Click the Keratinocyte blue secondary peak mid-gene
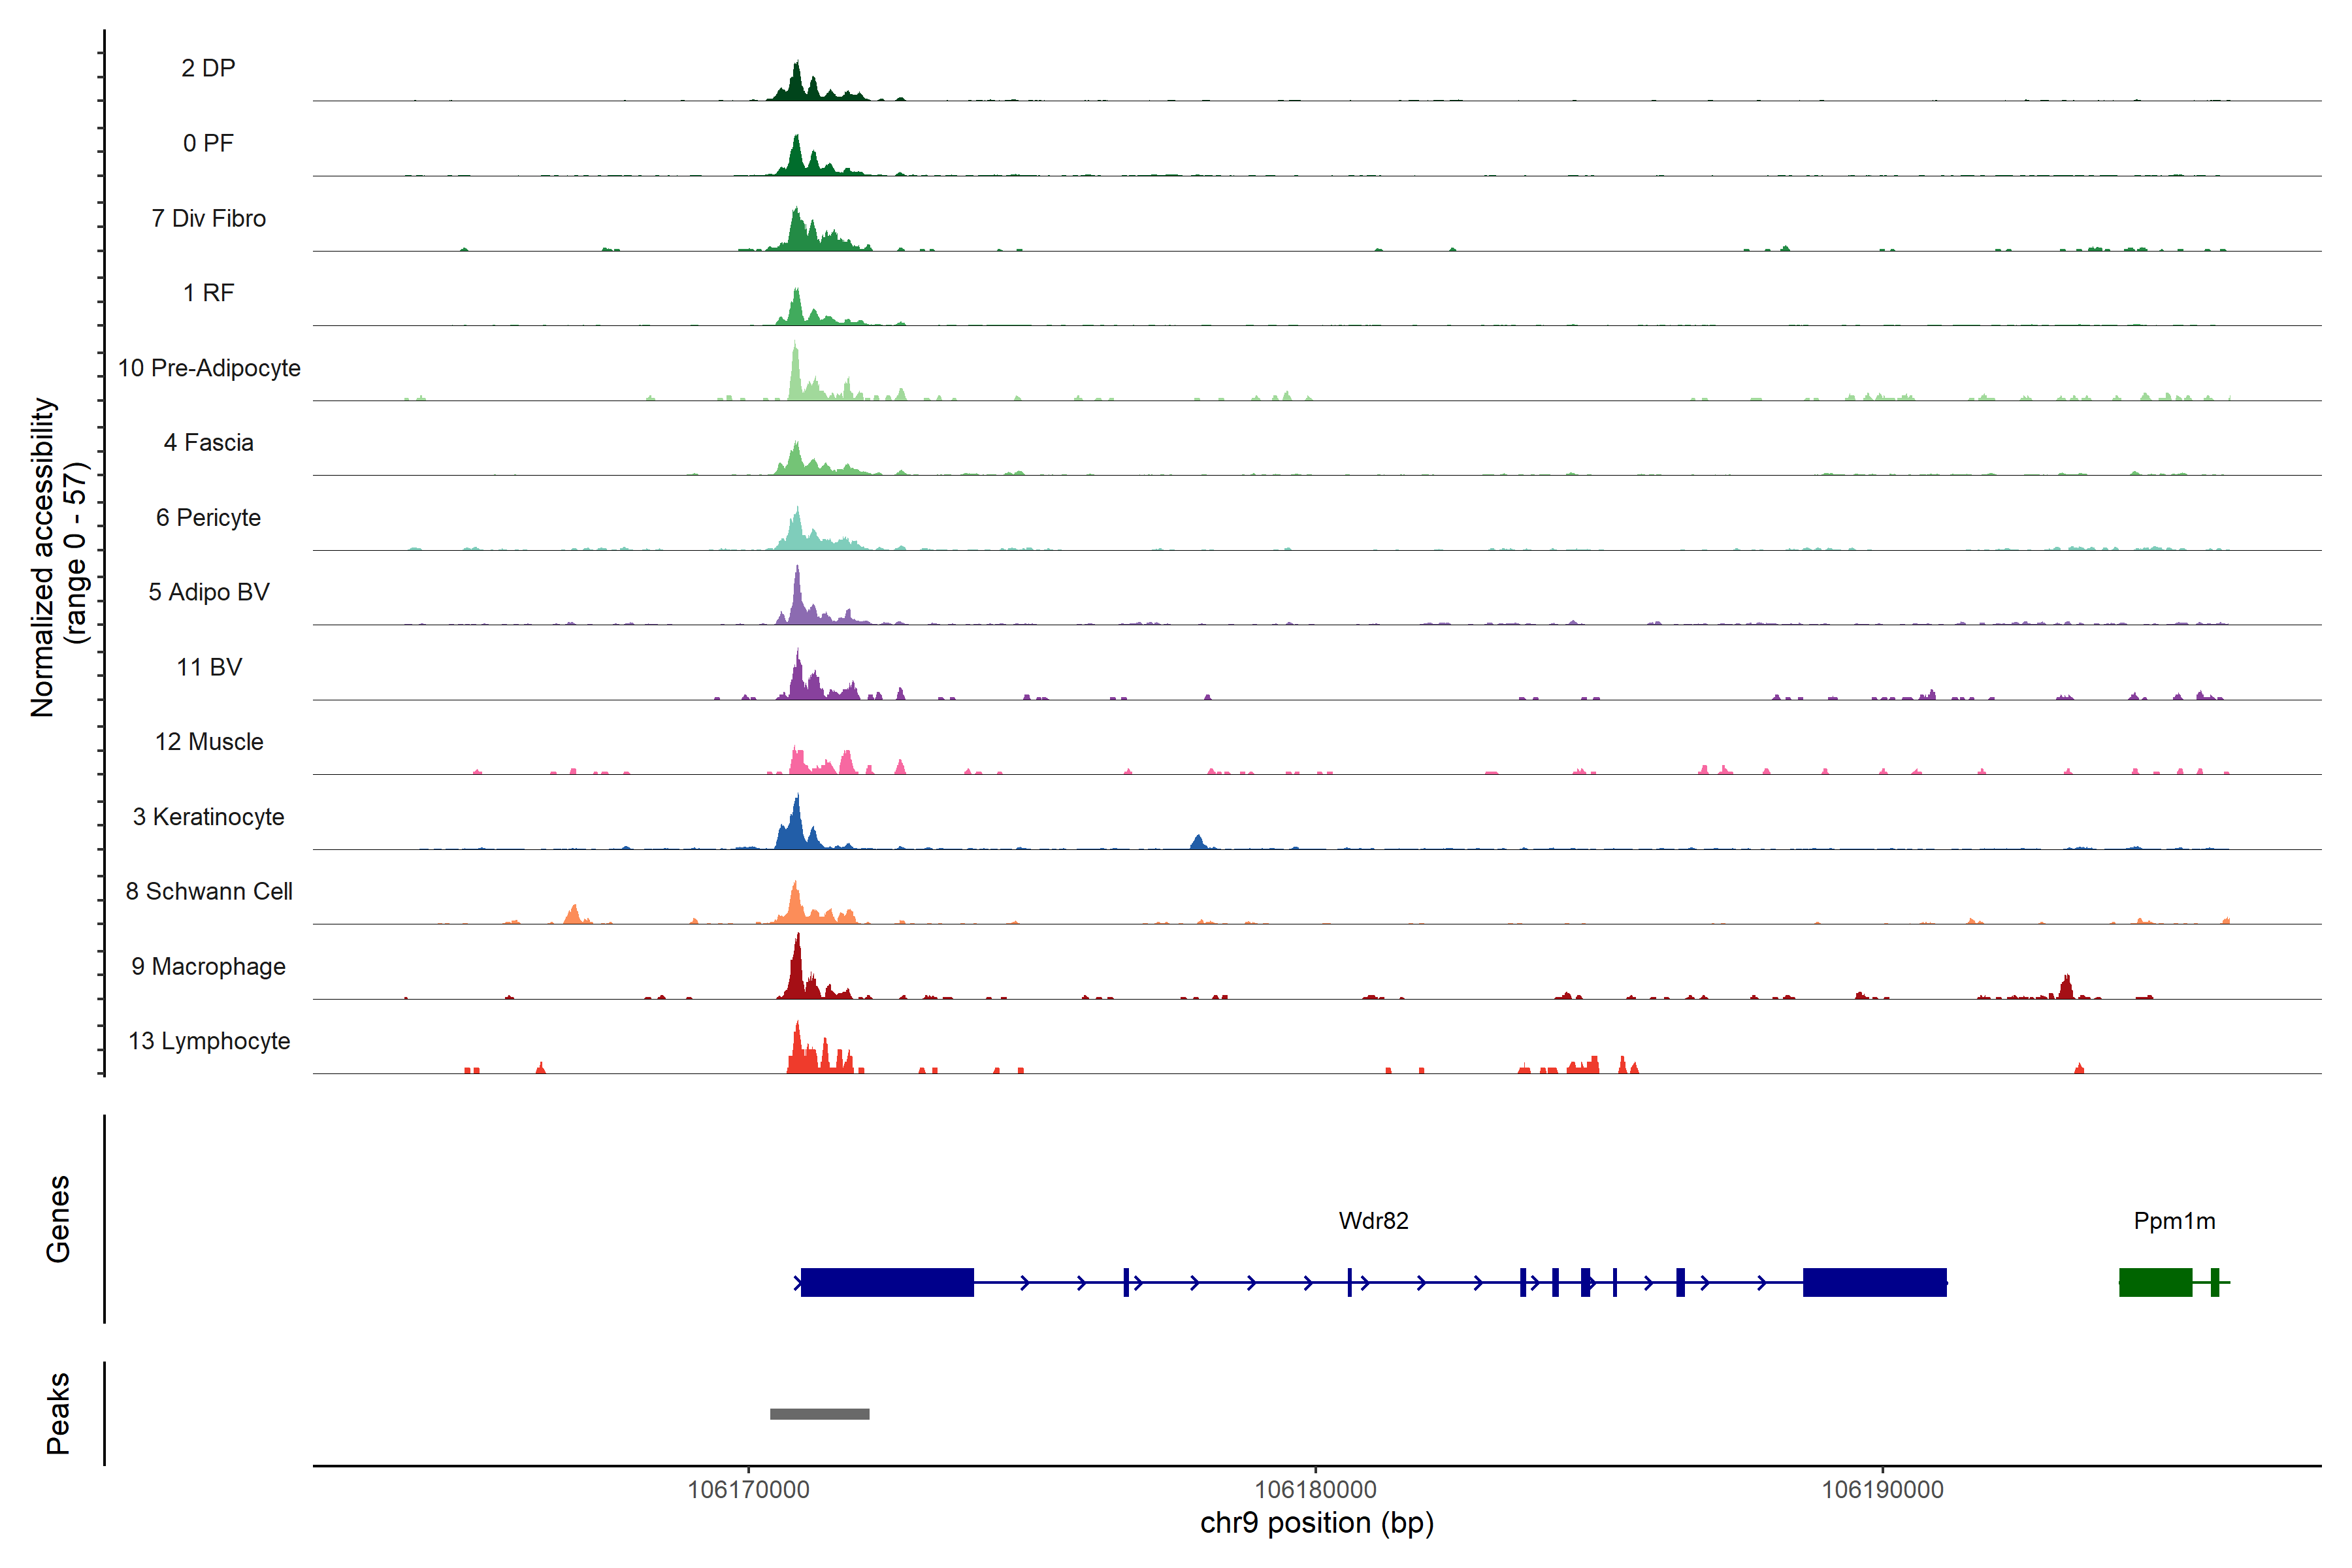This screenshot has width=2352, height=1568. 1198,842
